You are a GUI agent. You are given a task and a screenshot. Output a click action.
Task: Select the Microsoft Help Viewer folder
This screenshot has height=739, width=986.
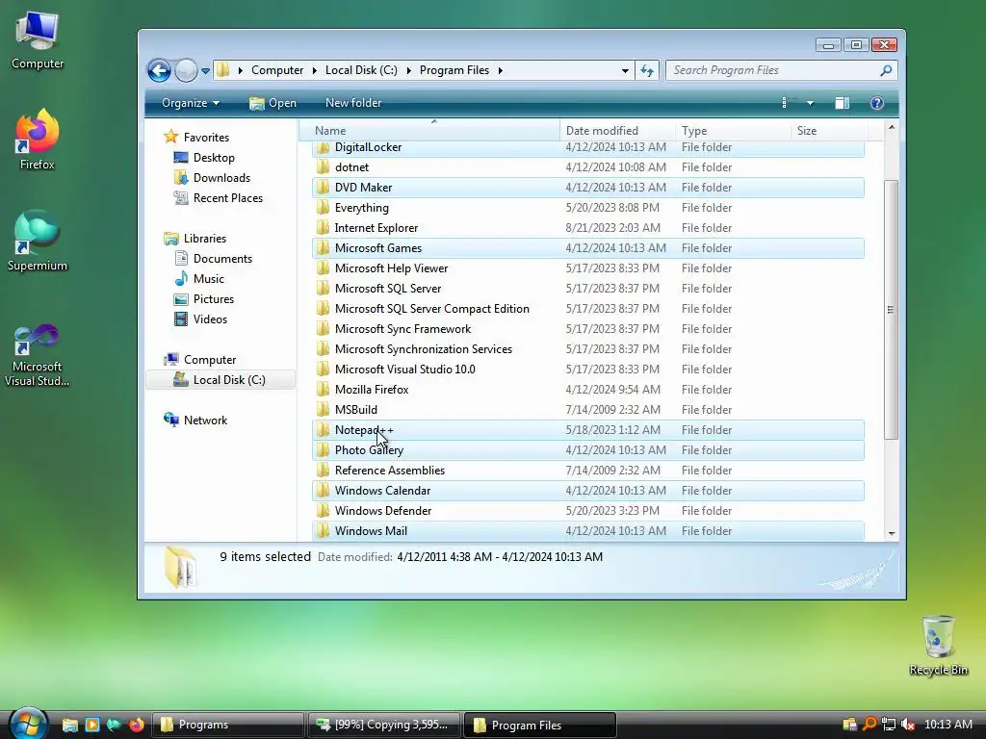pyautogui.click(x=588, y=268)
